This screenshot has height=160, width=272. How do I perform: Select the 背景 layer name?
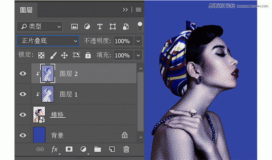57,135
